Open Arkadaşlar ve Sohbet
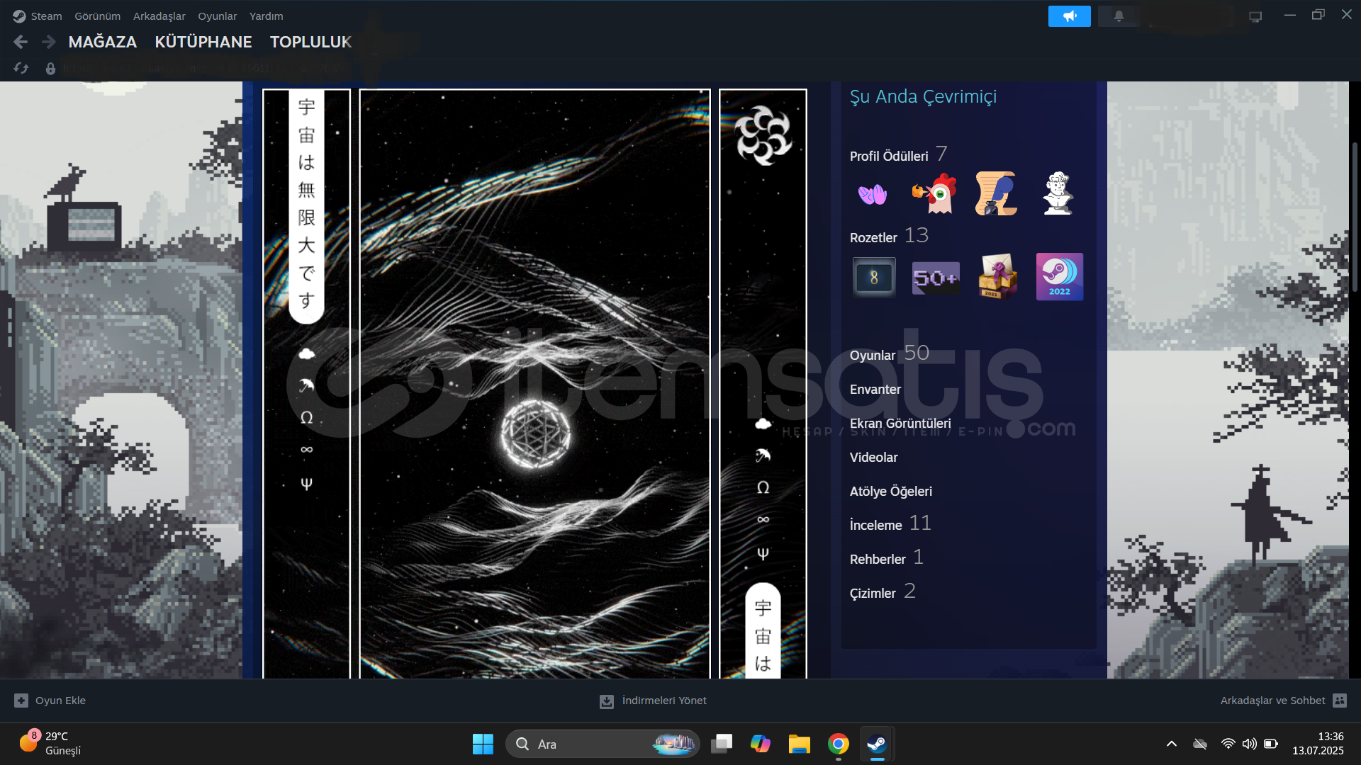This screenshot has width=1361, height=765. tap(1283, 701)
